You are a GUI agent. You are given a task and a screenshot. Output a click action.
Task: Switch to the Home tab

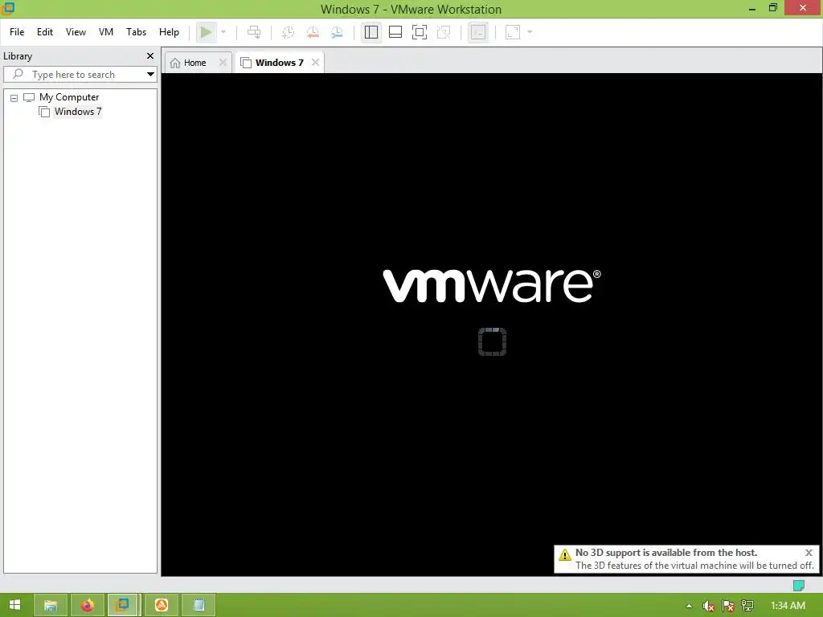(x=194, y=63)
